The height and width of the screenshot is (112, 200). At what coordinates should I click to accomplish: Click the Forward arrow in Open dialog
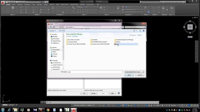(52, 27)
